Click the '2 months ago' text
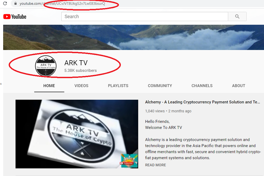 click(x=180, y=111)
